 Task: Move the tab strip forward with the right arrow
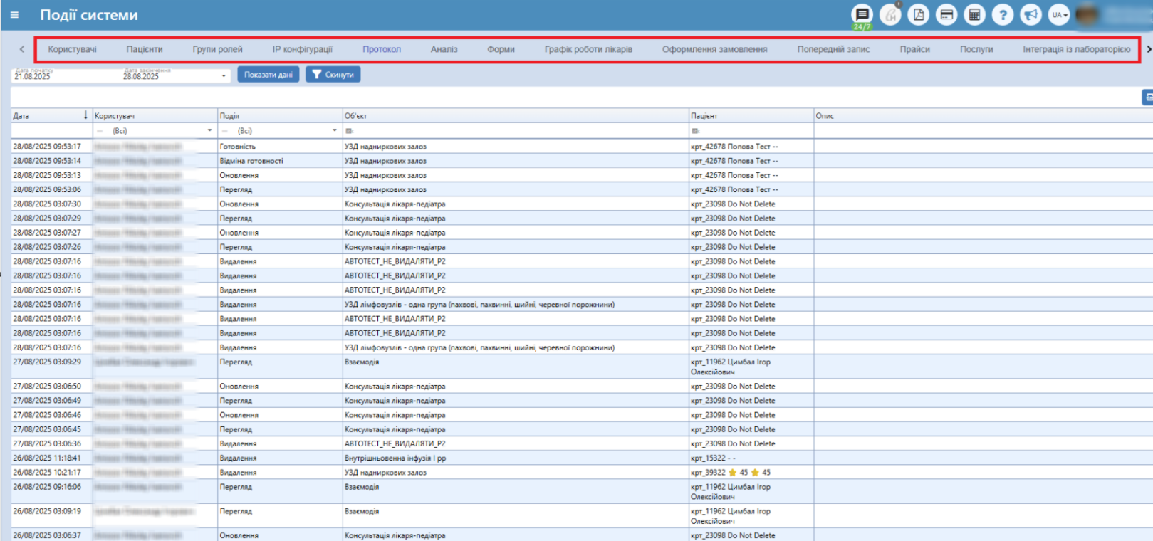(1148, 49)
